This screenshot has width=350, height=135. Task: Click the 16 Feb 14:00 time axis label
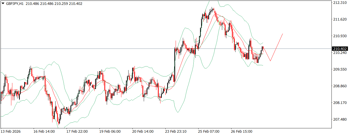pos(44,131)
